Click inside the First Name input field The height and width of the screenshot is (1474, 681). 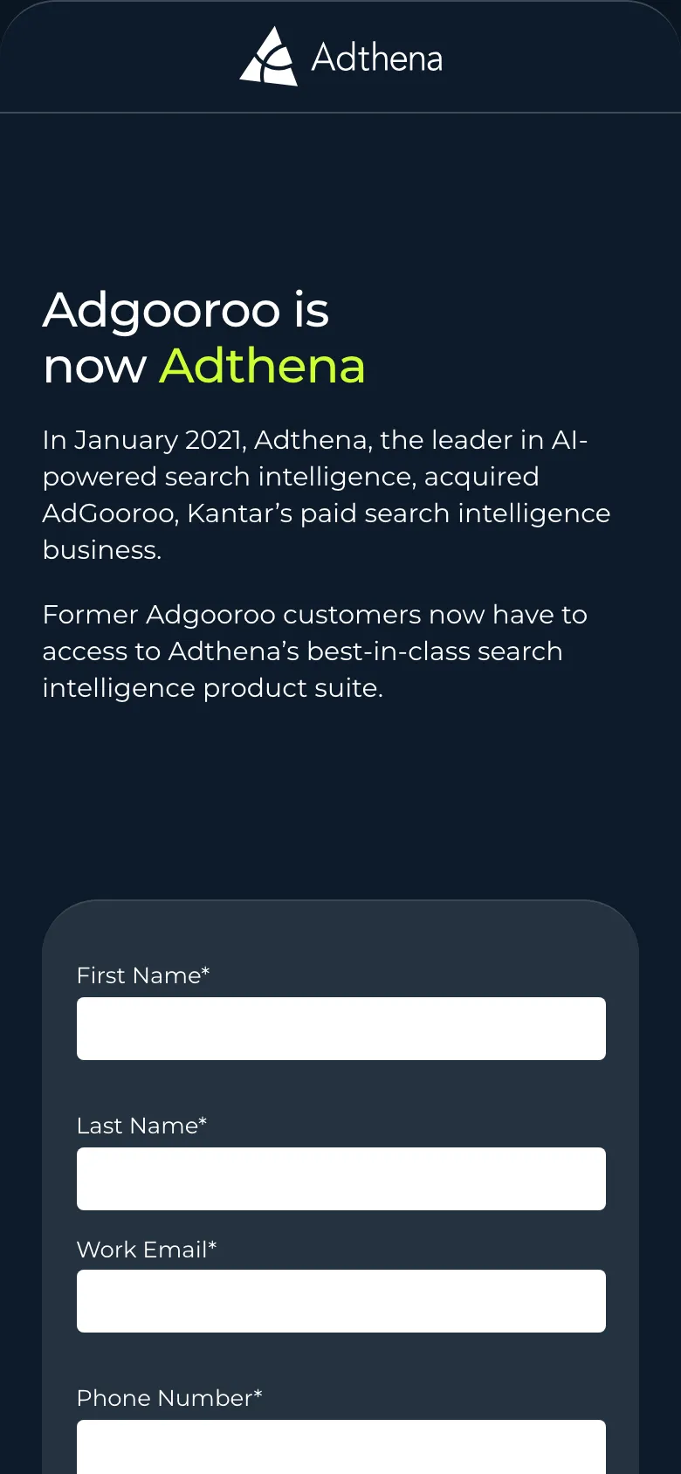click(340, 1028)
